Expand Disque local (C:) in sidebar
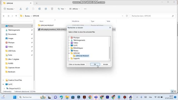 [x=4, y=89]
